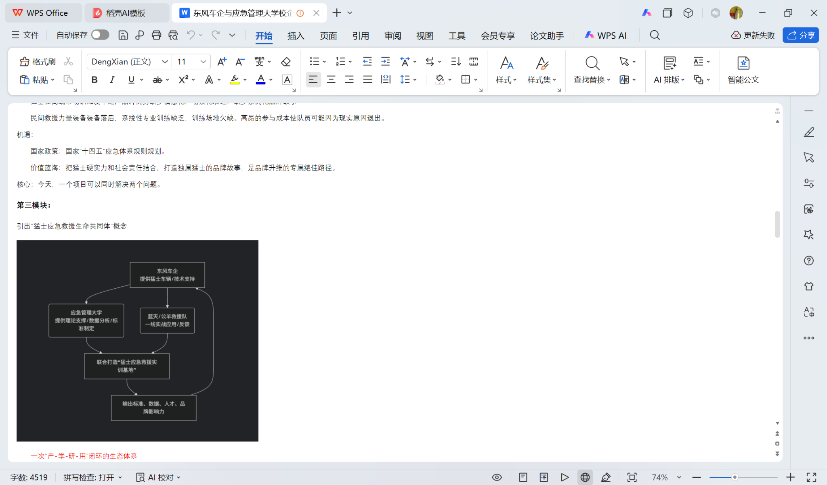Screen dimensions: 827x485
Task: Click the sidebar help question mark icon
Action: point(809,260)
